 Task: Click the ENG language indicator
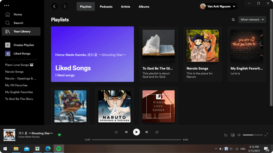[243, 149]
